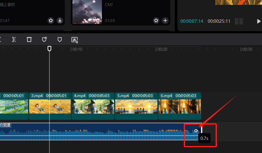Viewport: 262px width, 153px height.
Task: Click the total duration 00:00:25:11
Action: point(219,21)
